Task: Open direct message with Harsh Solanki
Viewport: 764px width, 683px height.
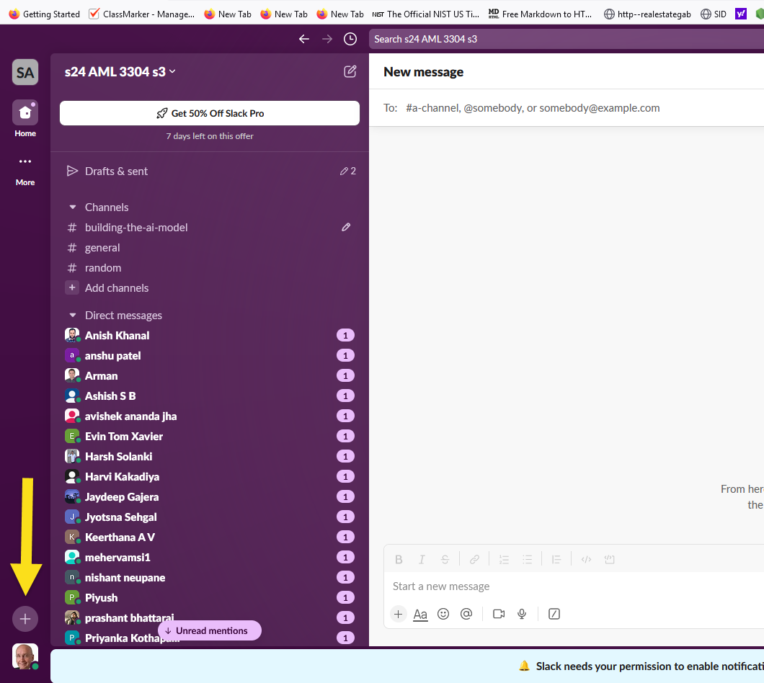Action: pyautogui.click(x=210, y=457)
